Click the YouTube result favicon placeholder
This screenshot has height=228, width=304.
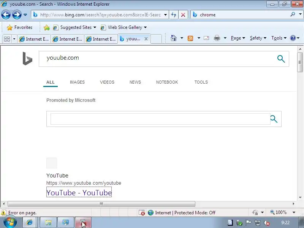(52, 163)
